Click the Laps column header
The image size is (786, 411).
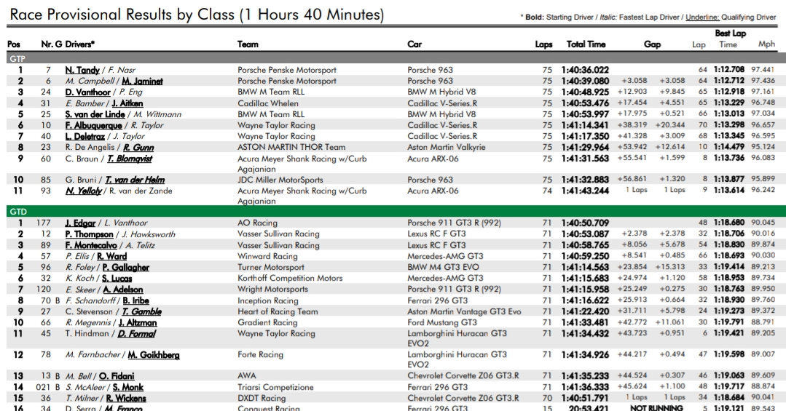(543, 44)
